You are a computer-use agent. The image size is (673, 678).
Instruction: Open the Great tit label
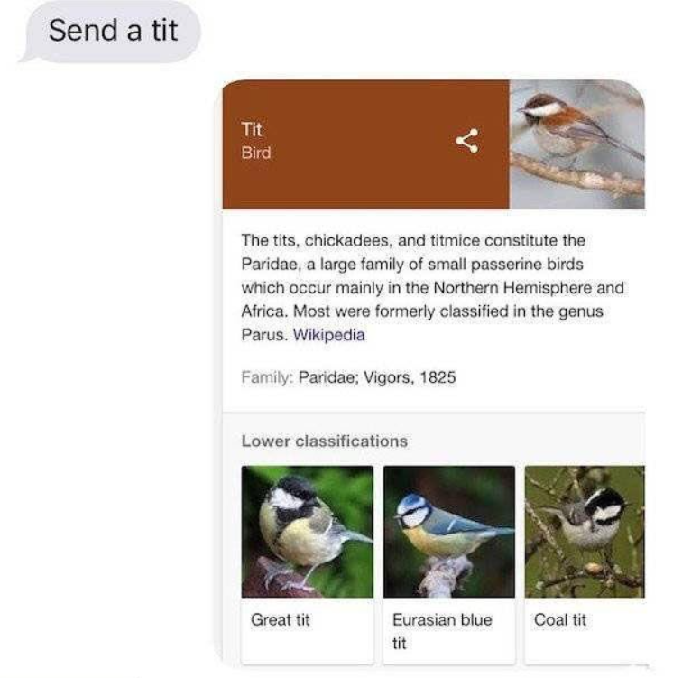[280, 619]
